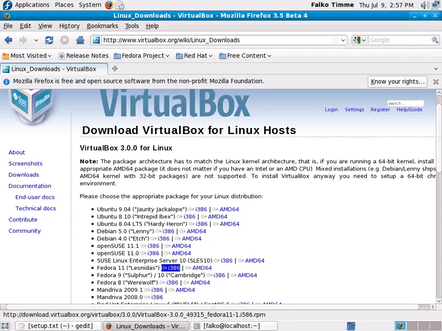Image resolution: width=442 pixels, height=331 pixels.
Task: Click the volume speaker icon
Action: pos(425,5)
